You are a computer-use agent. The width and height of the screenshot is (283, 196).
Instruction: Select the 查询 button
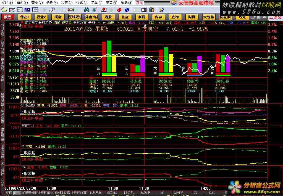point(175,17)
